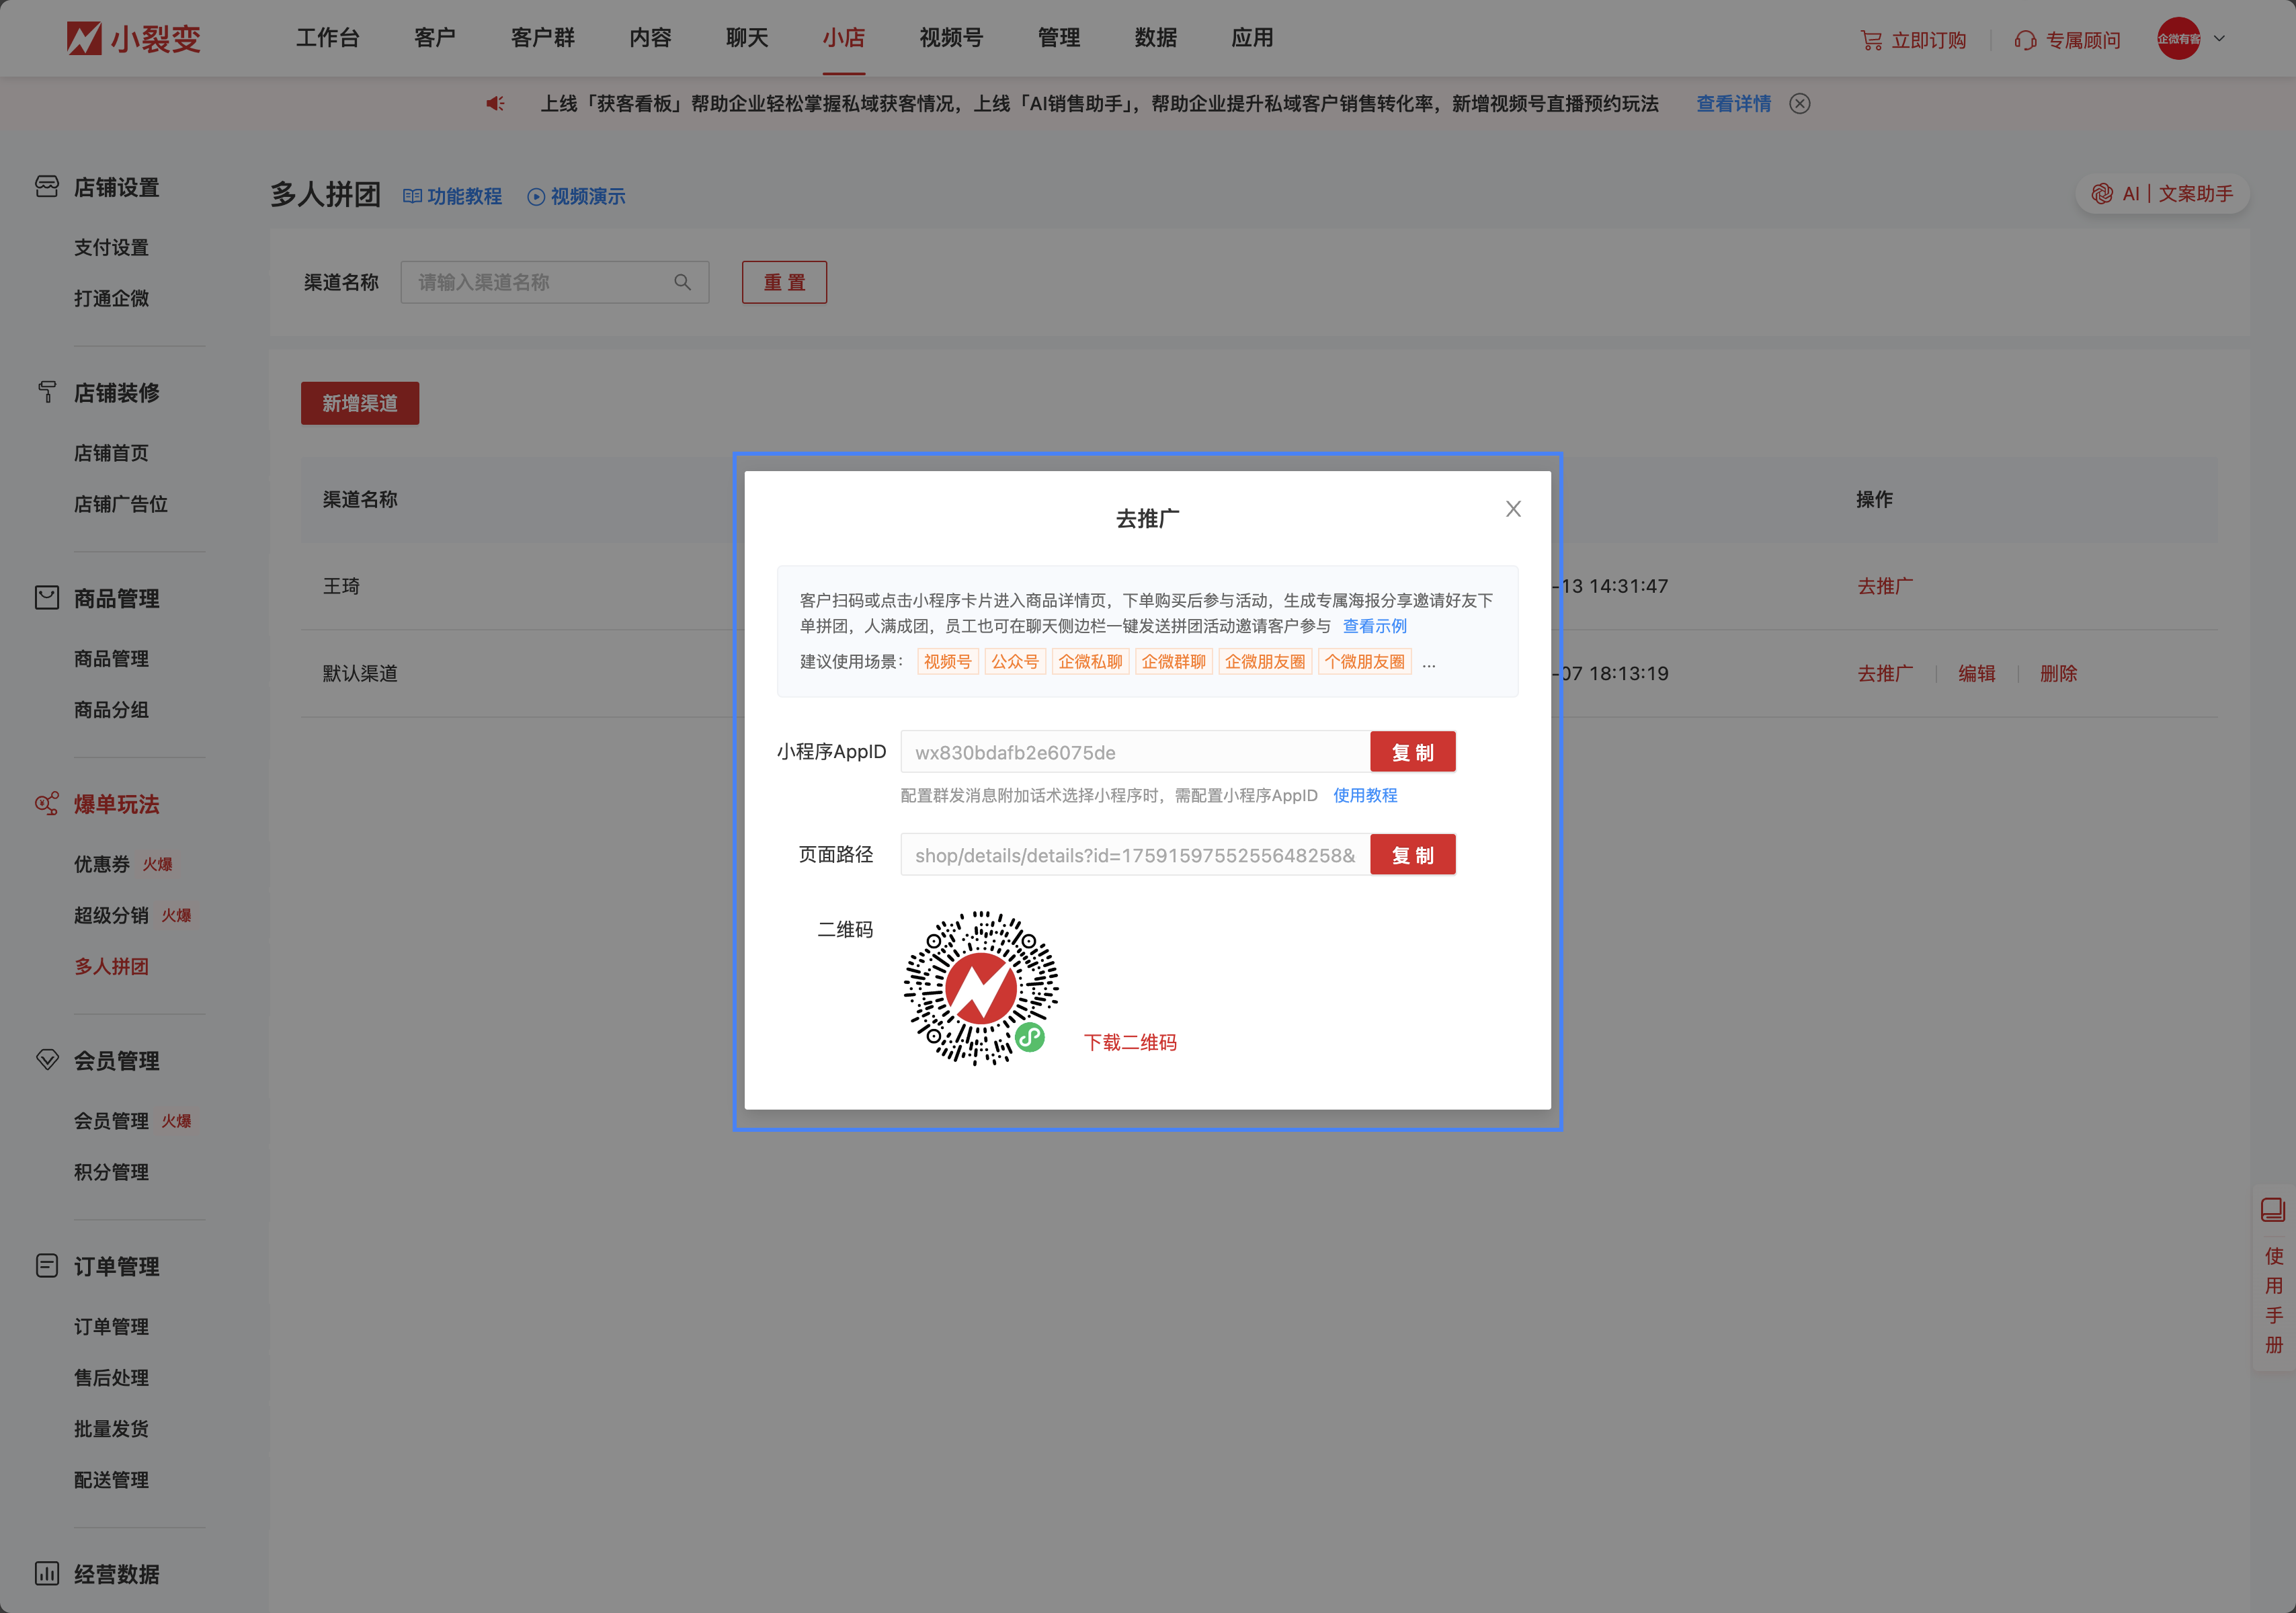Click 编辑 for 默认渠道 row
Viewport: 2296px width, 1613px height.
[1976, 673]
